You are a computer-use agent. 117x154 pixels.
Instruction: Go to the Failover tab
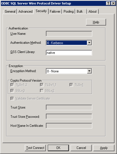tap(55, 12)
